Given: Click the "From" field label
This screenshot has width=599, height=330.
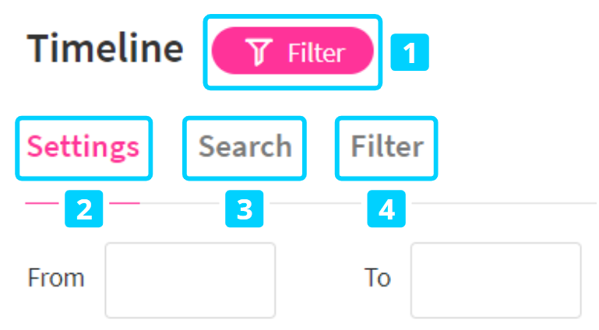Looking at the screenshot, I should pyautogui.click(x=55, y=278).
